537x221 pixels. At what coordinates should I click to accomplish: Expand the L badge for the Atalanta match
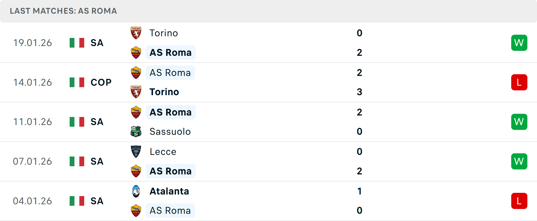519,201
